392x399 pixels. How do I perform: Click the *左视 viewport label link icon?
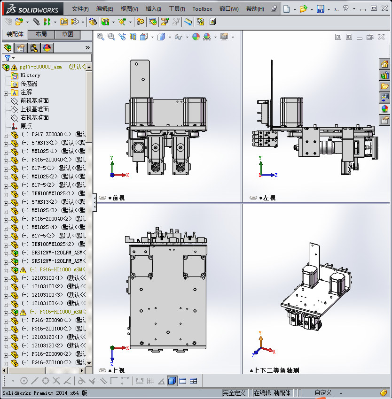[x=253, y=198]
